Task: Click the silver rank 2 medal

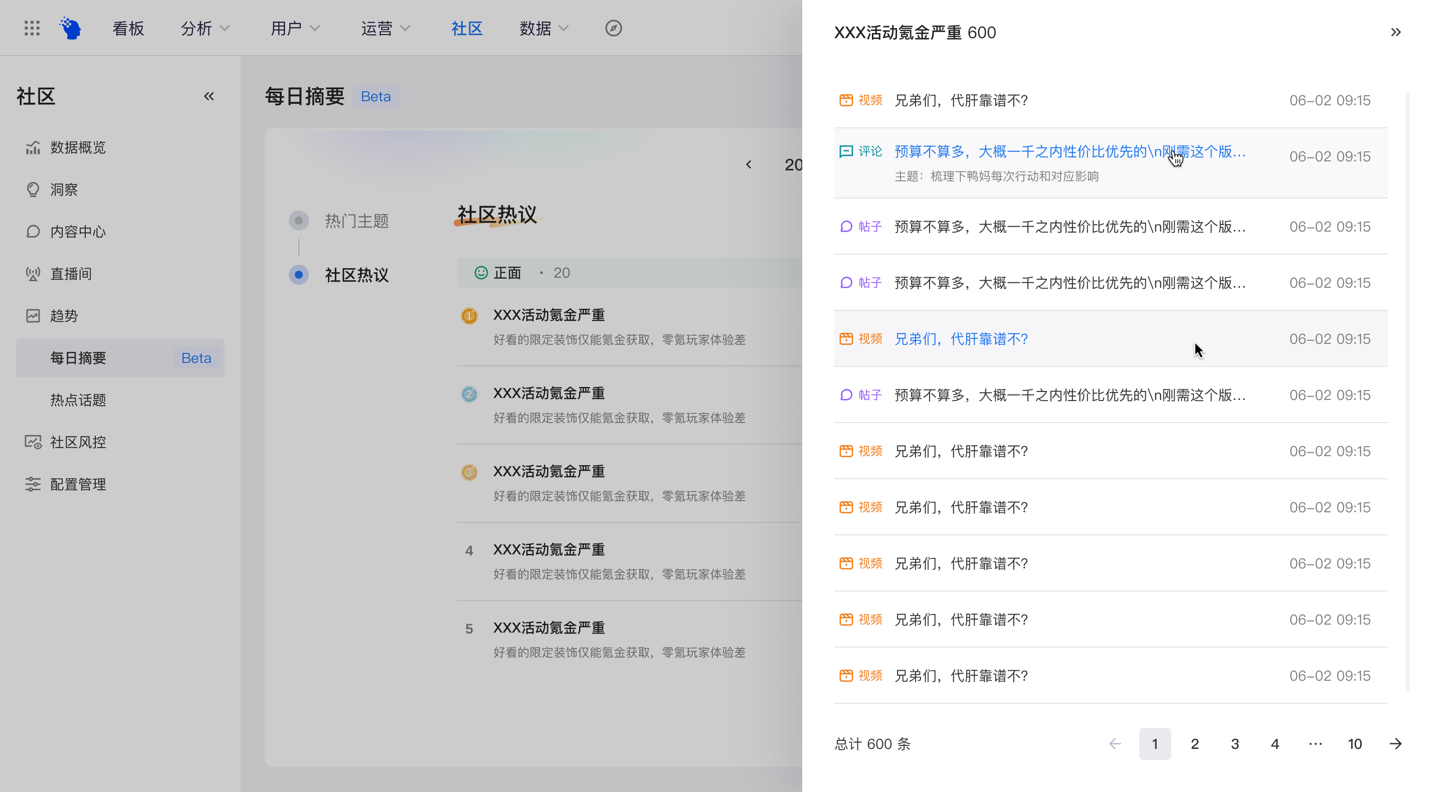Action: pyautogui.click(x=469, y=394)
